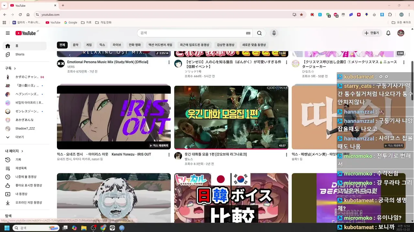
Task: Bookmark this page with the star icon
Action: [301, 15]
